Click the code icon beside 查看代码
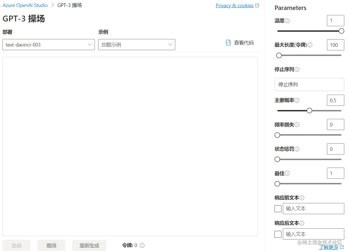 pos(228,43)
